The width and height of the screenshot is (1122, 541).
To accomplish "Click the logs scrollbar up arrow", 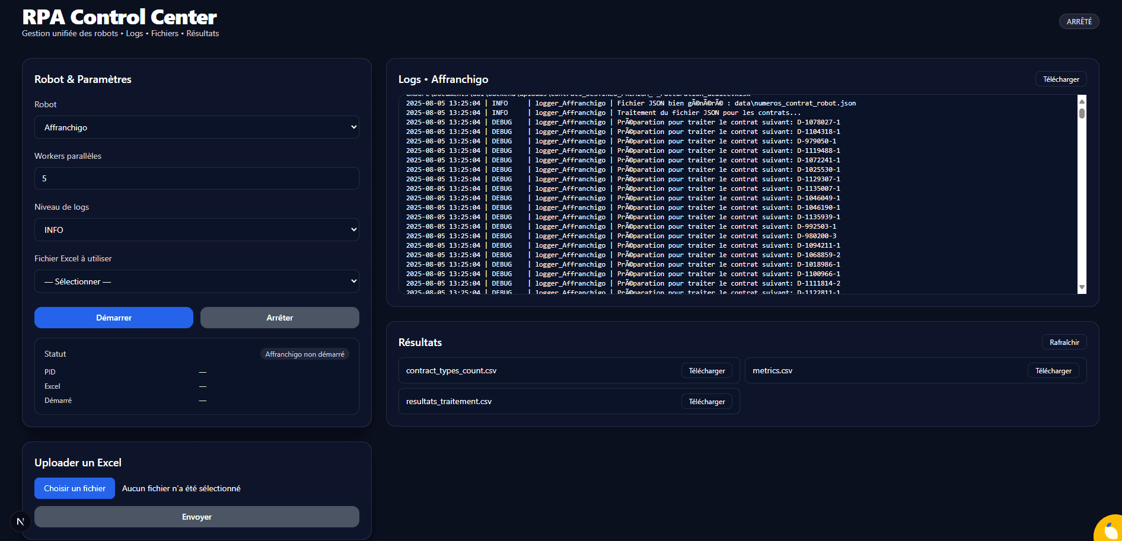I will [1082, 101].
